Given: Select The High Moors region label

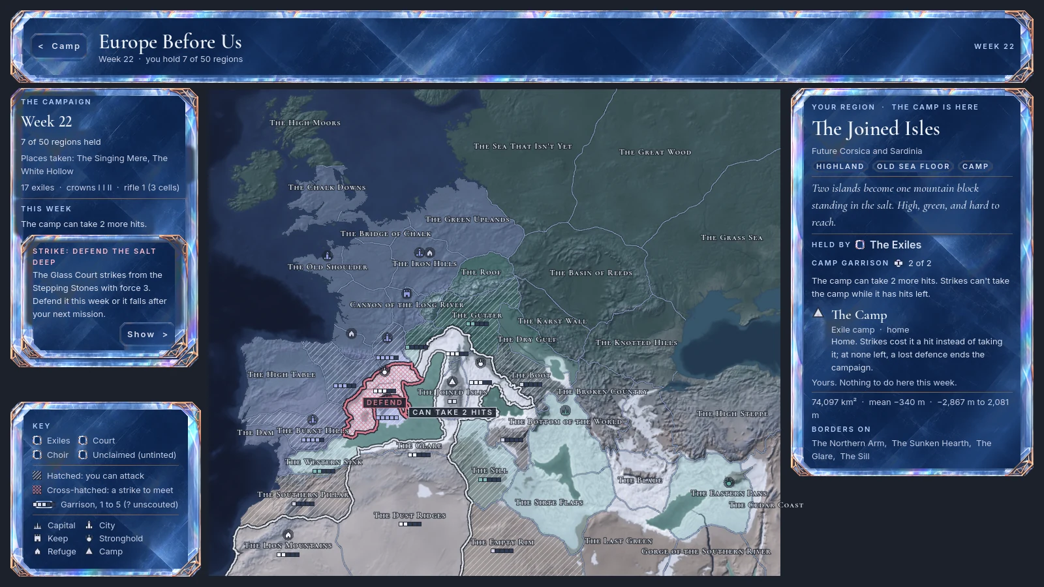Looking at the screenshot, I should point(305,123).
